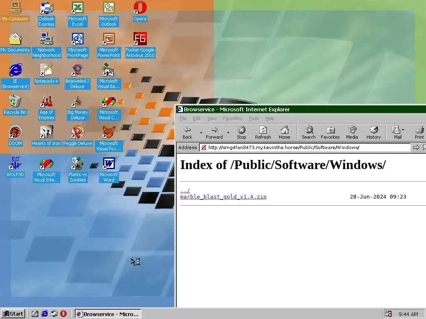
Task: Select the Microsoft Outlook desktop shortcut
Action: pos(109,14)
